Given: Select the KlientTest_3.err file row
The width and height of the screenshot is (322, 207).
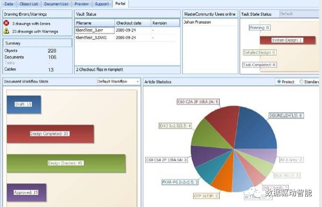Looking at the screenshot, I should coord(125,30).
